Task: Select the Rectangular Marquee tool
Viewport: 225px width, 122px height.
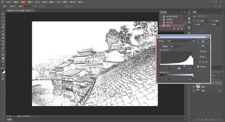Action: click(3, 17)
